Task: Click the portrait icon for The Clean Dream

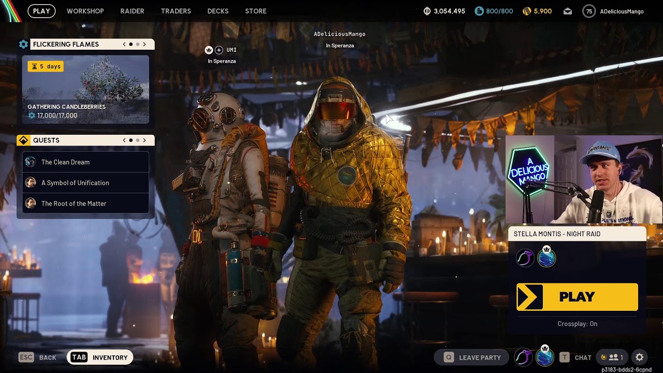Action: 31,162
